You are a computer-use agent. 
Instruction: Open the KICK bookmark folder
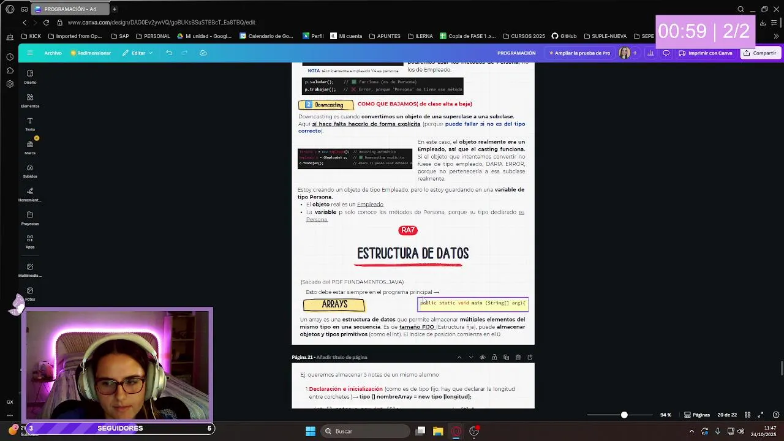tap(31, 36)
